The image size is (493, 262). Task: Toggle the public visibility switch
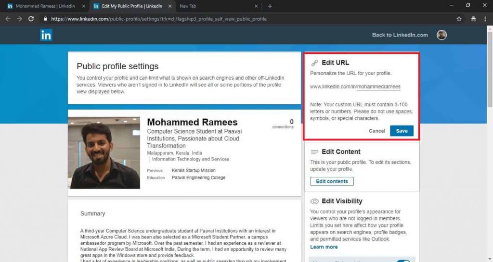404,261
